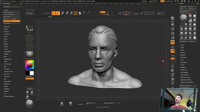Click the AAHalf icon in right shelf
The image size is (200, 112).
(x=172, y=38)
